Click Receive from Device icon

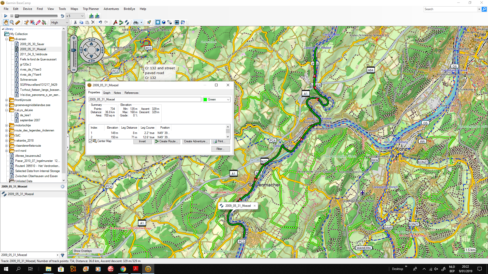point(97,16)
